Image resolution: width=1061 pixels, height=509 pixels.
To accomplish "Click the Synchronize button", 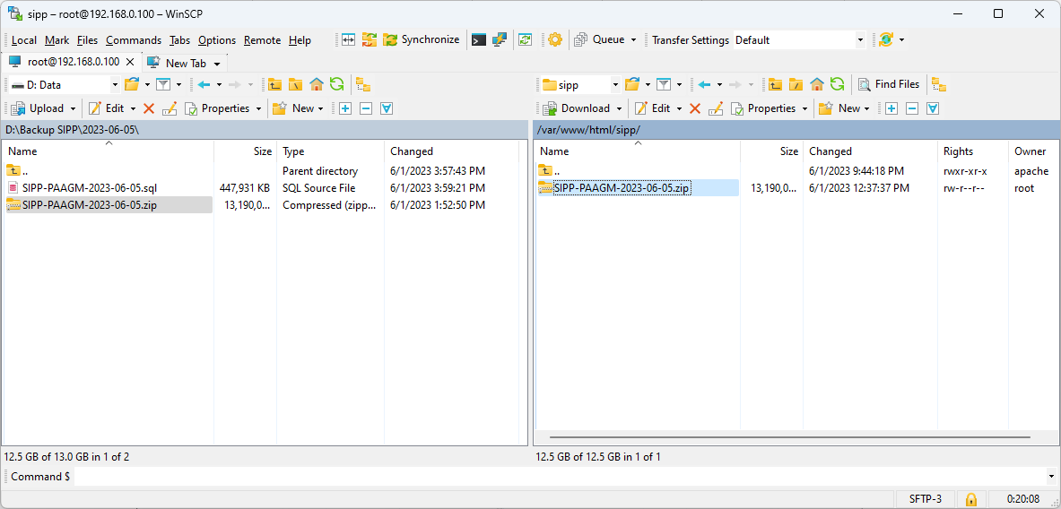I will pyautogui.click(x=421, y=40).
